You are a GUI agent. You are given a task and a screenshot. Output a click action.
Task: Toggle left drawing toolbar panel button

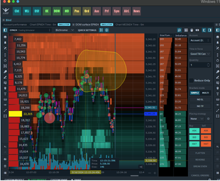[x=5, y=30]
